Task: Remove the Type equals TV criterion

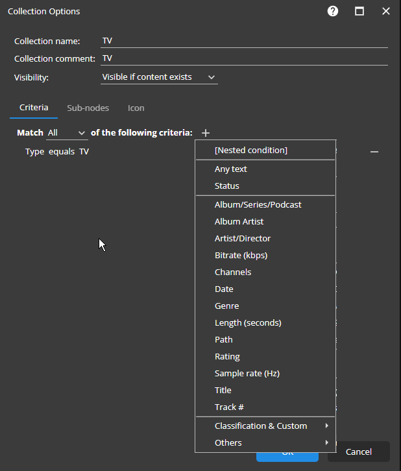Action: [374, 152]
